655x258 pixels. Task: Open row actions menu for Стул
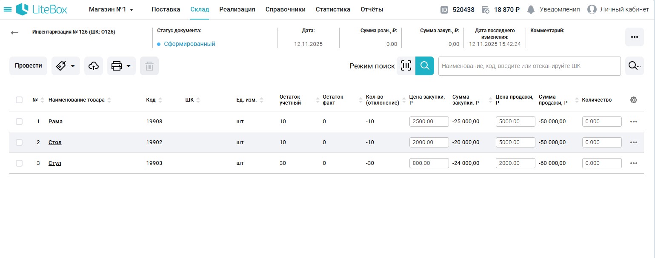coord(633,163)
